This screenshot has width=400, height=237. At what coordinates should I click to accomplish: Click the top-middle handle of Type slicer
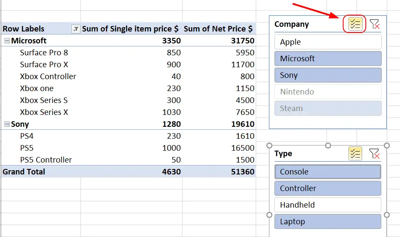[x=328, y=146]
